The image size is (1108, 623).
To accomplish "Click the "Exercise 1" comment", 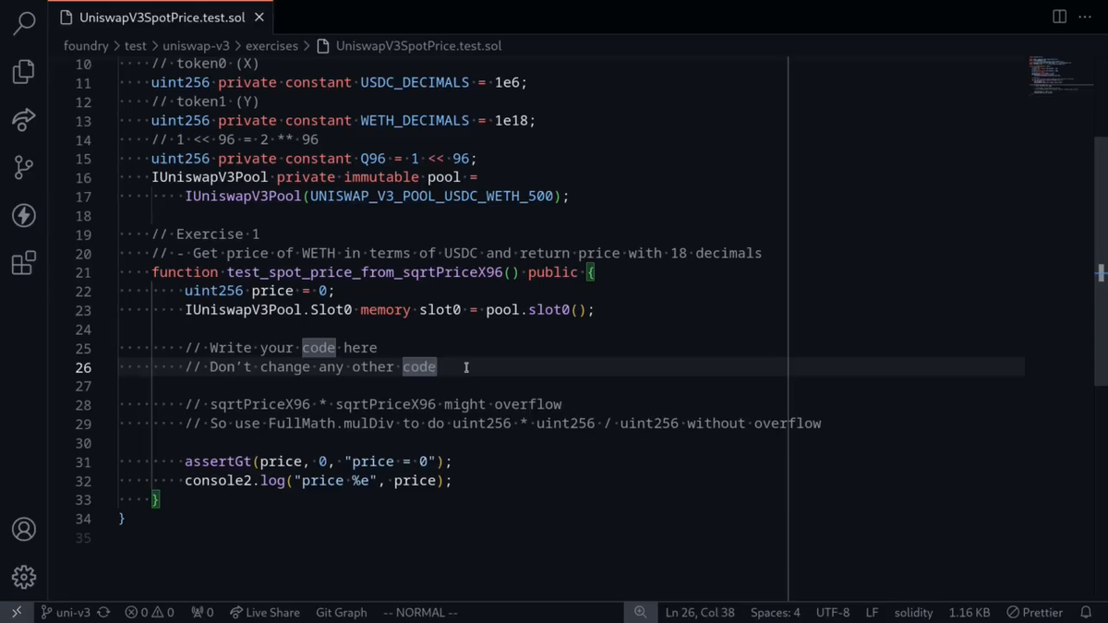I will 205,234.
